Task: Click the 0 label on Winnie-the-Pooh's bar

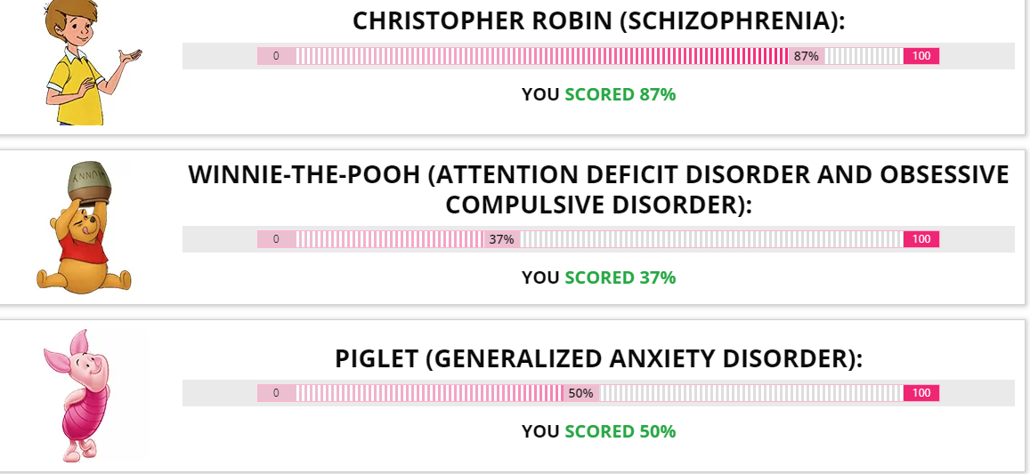Action: (x=276, y=239)
